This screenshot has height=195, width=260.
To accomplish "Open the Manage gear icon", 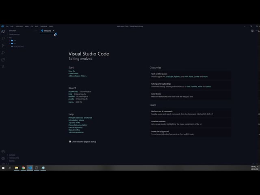I will coord(3,158).
